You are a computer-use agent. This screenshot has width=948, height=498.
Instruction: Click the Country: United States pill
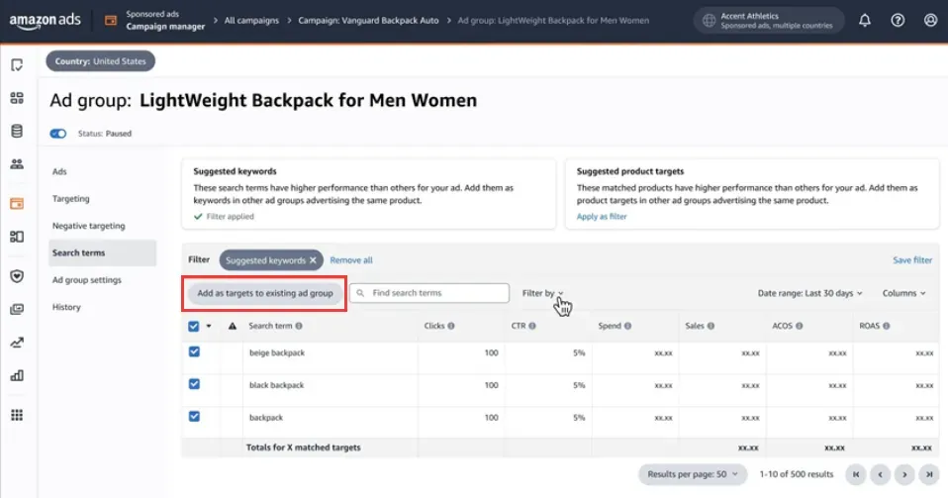pos(100,61)
